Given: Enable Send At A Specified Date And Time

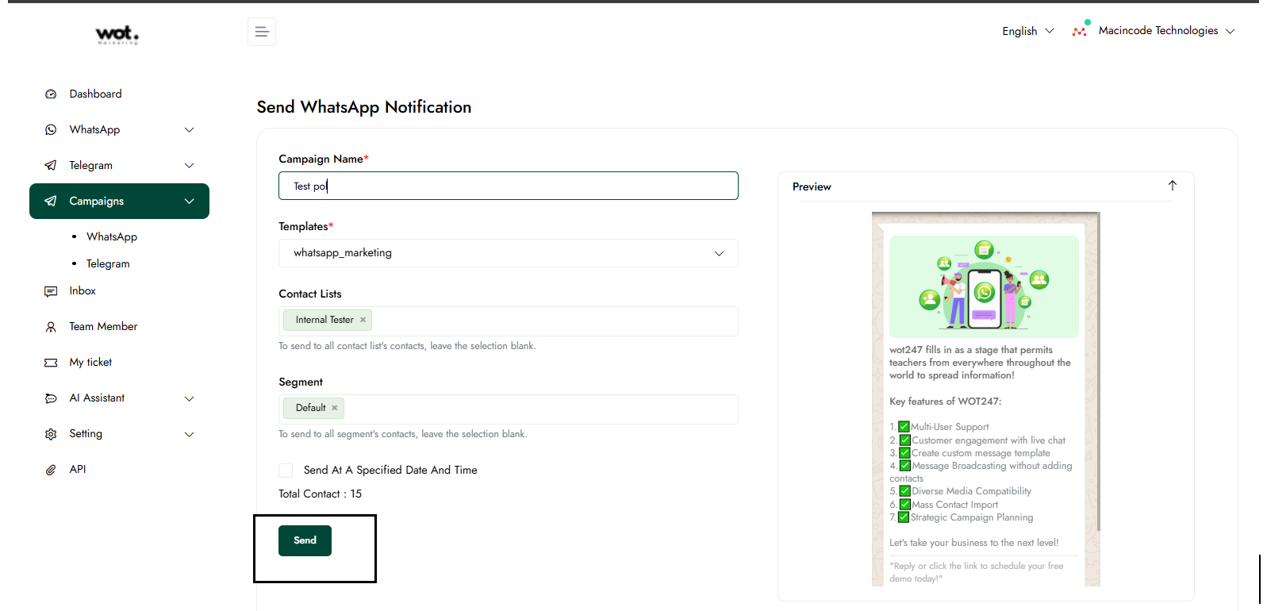Looking at the screenshot, I should pyautogui.click(x=286, y=471).
